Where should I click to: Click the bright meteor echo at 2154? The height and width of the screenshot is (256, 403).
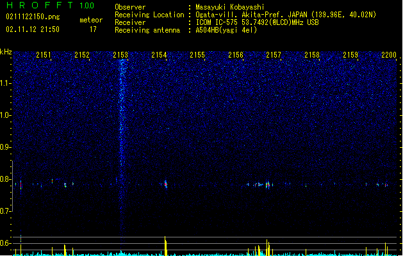[166, 184]
